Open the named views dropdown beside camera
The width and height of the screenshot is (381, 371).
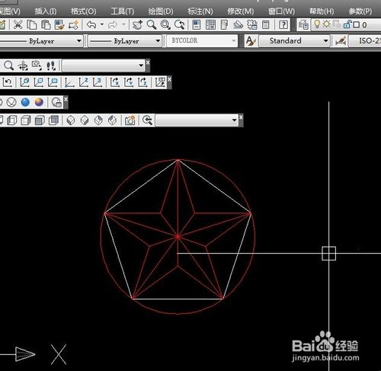tap(197, 120)
